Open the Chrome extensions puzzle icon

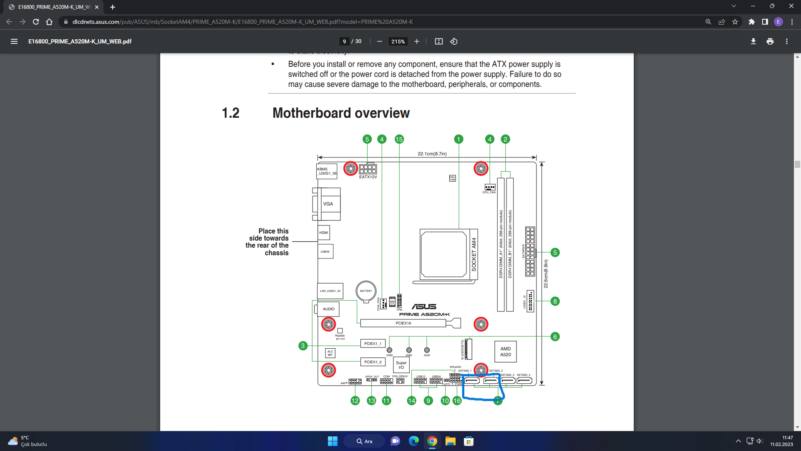coord(751,22)
